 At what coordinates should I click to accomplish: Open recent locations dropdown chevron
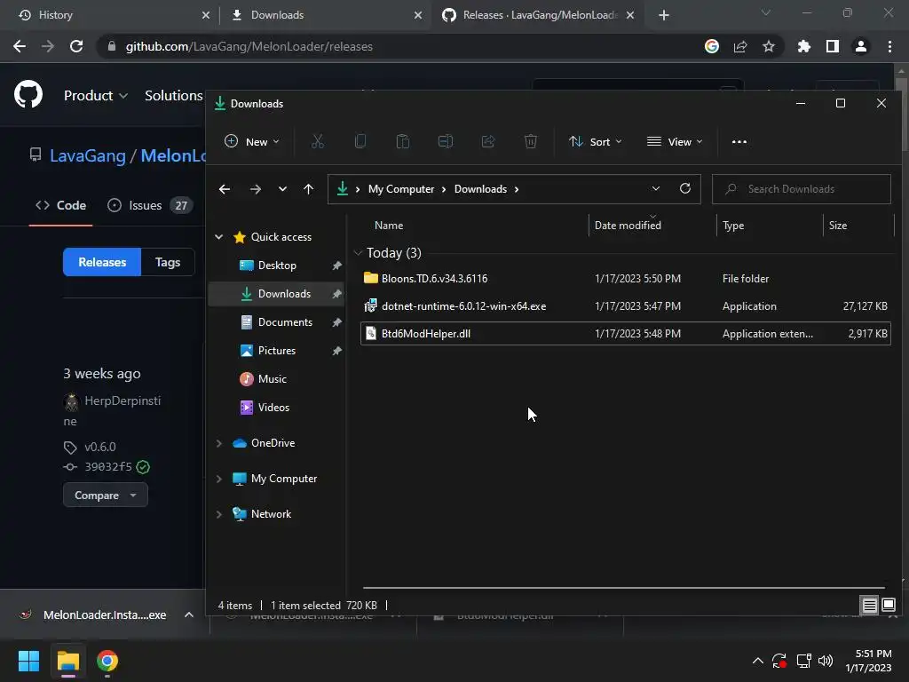pos(282,189)
